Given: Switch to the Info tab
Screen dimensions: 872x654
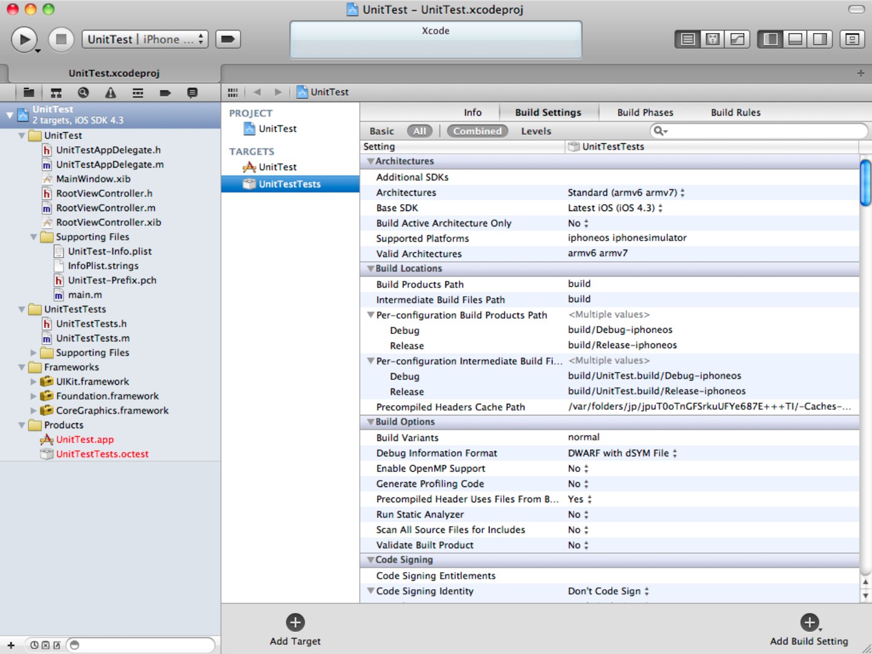Looking at the screenshot, I should pos(472,113).
